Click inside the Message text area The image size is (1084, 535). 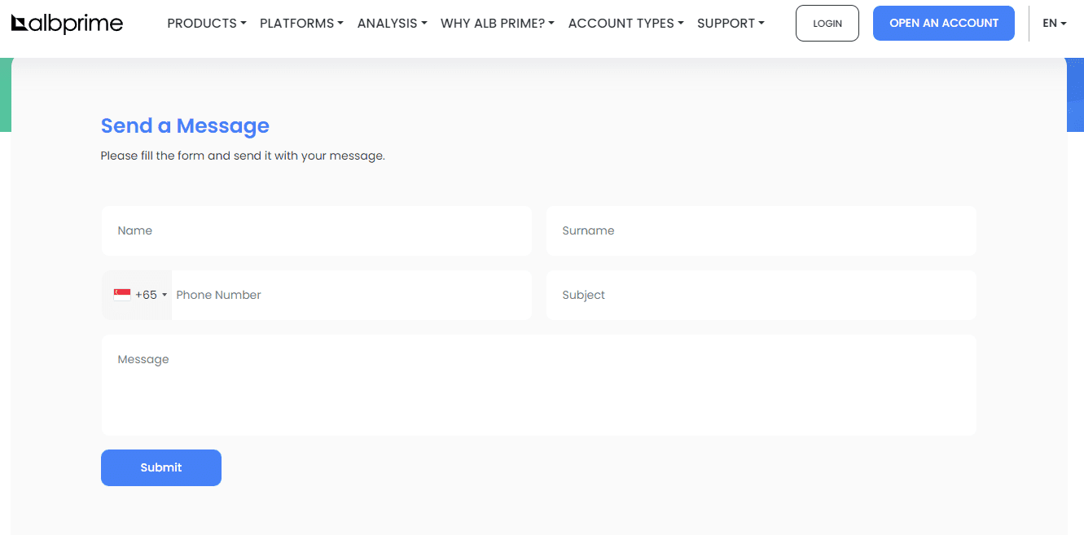click(x=538, y=384)
